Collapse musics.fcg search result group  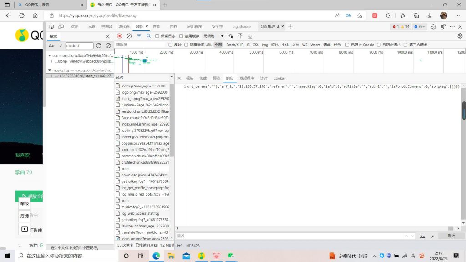(x=49, y=70)
